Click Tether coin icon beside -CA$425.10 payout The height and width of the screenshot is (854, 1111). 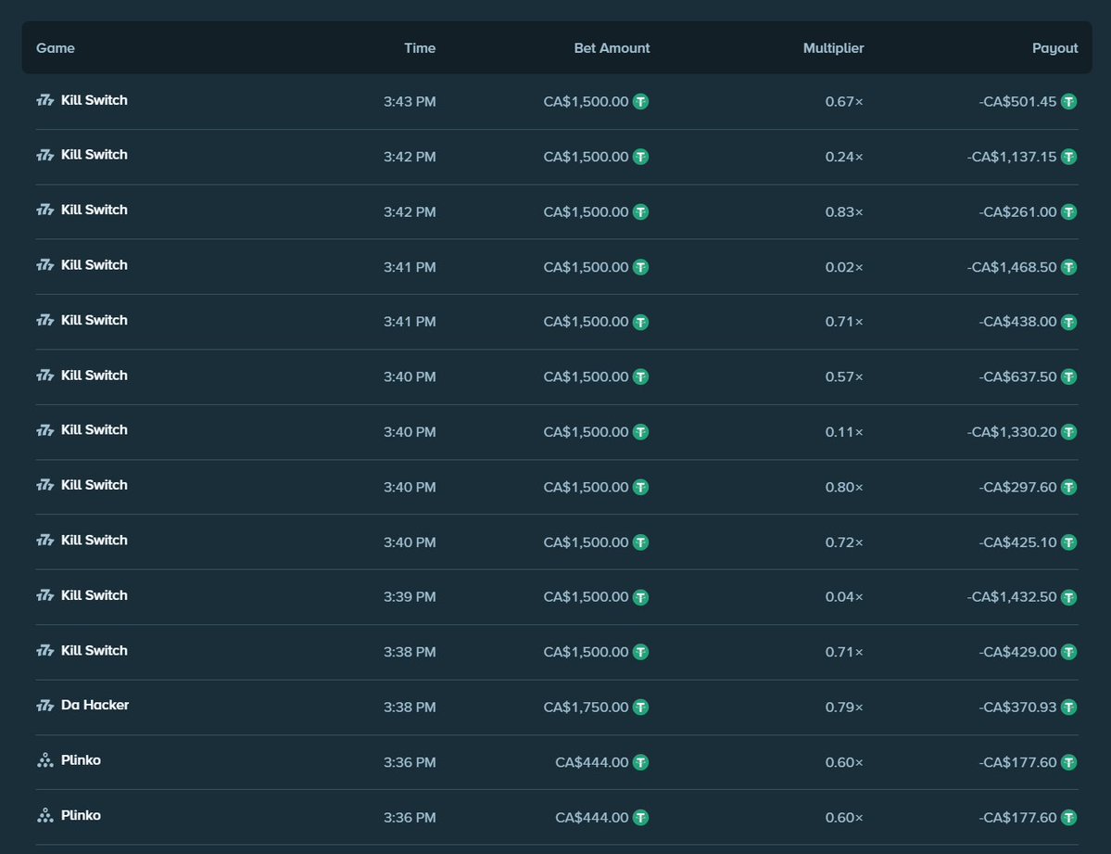pos(1068,542)
